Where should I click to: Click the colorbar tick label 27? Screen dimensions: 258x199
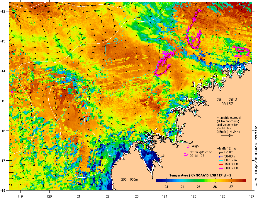click(x=231, y=187)
